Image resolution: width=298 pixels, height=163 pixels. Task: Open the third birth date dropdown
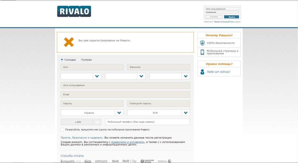pos(170,76)
